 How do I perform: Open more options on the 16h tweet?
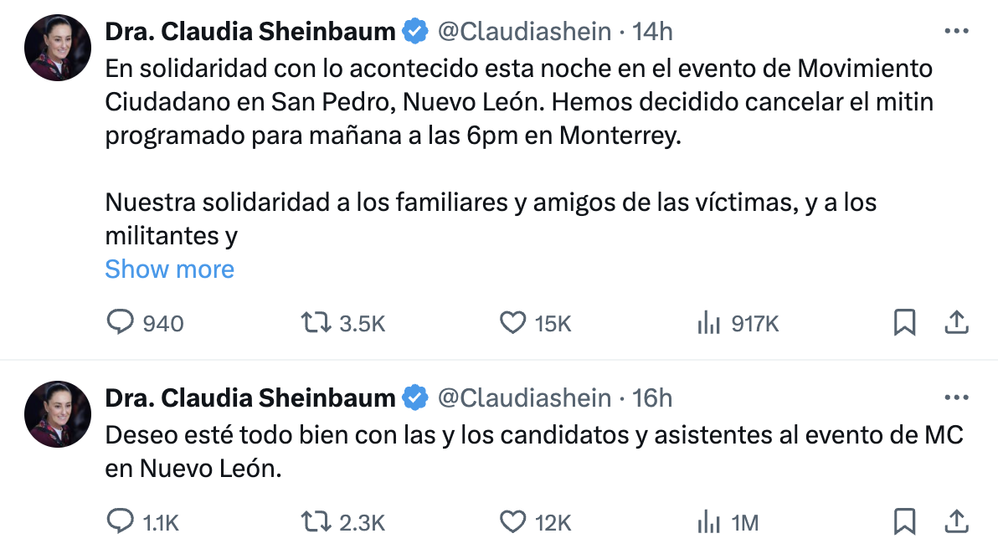[956, 398]
